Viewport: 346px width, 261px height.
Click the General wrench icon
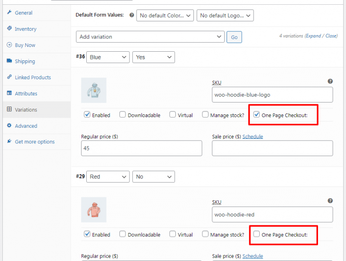[x=9, y=12]
